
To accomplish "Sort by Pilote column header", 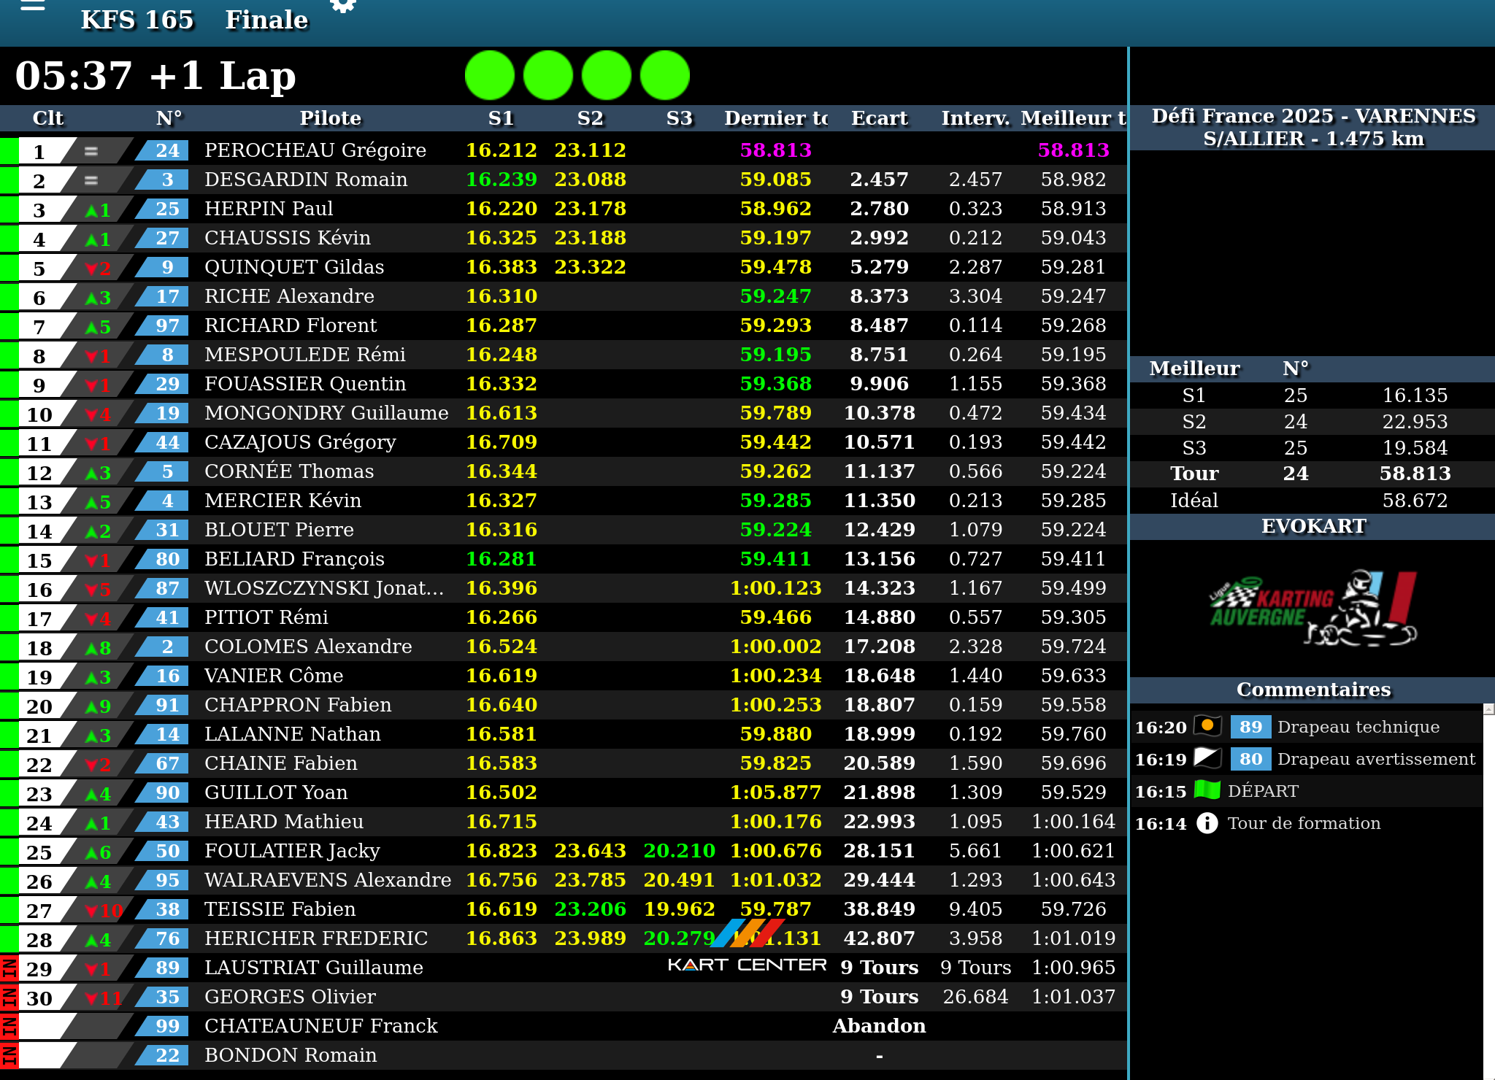I will 330,118.
